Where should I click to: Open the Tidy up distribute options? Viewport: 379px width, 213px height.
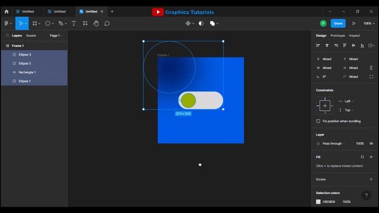[371, 46]
